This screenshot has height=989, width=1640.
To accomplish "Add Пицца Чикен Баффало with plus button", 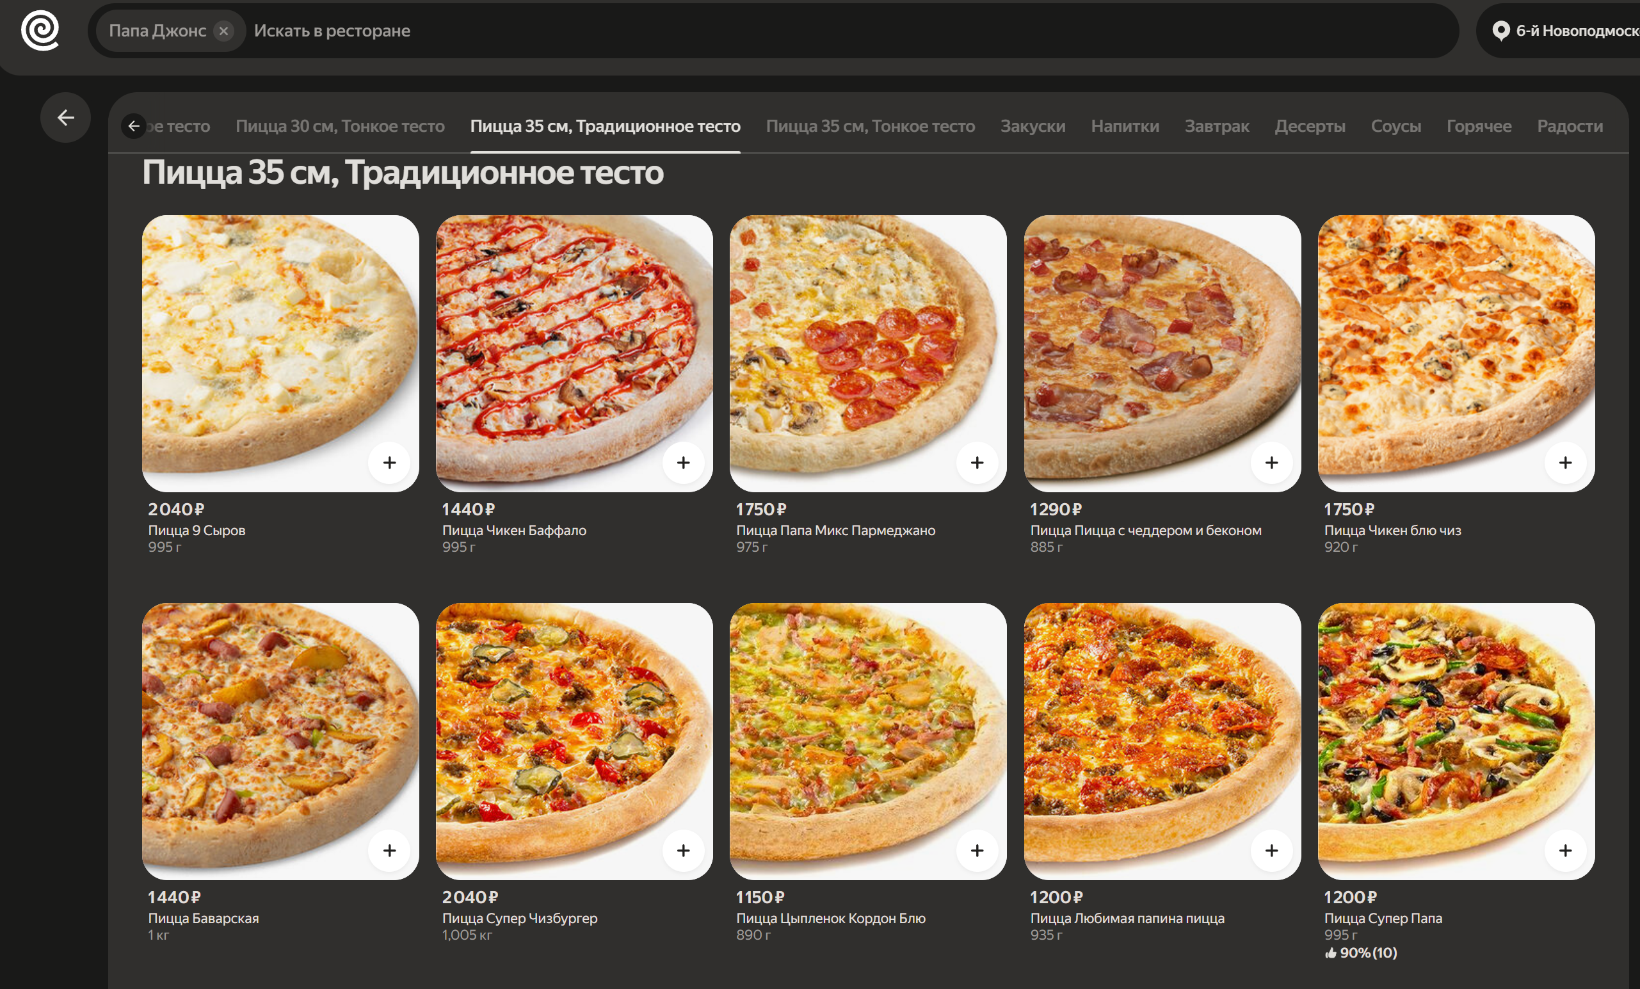I will [x=683, y=462].
